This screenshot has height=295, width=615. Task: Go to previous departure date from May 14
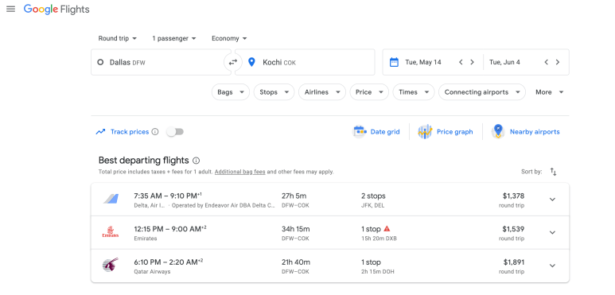(x=461, y=62)
